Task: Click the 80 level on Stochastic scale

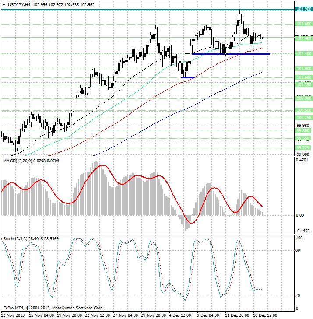Action: tap(298, 250)
